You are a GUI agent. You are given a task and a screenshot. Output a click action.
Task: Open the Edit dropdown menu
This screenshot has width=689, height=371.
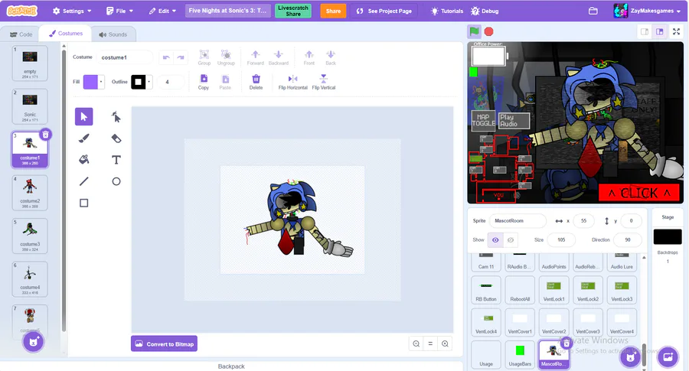[162, 11]
